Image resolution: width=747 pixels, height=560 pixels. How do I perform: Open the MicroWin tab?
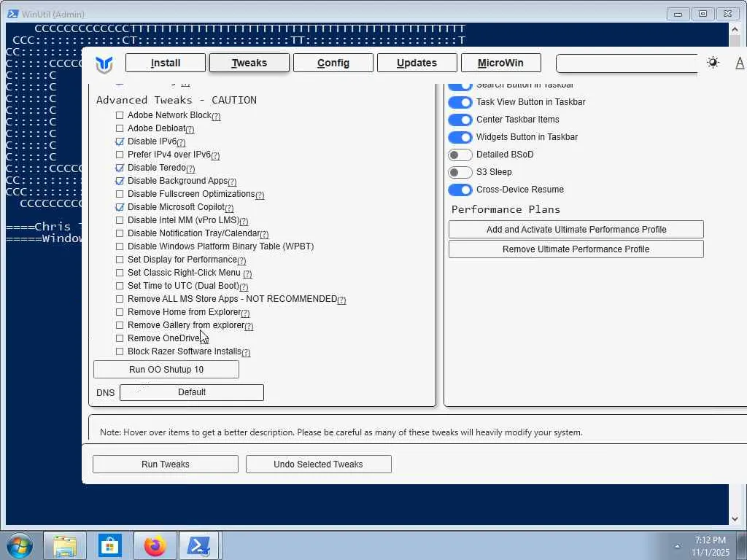tap(500, 63)
